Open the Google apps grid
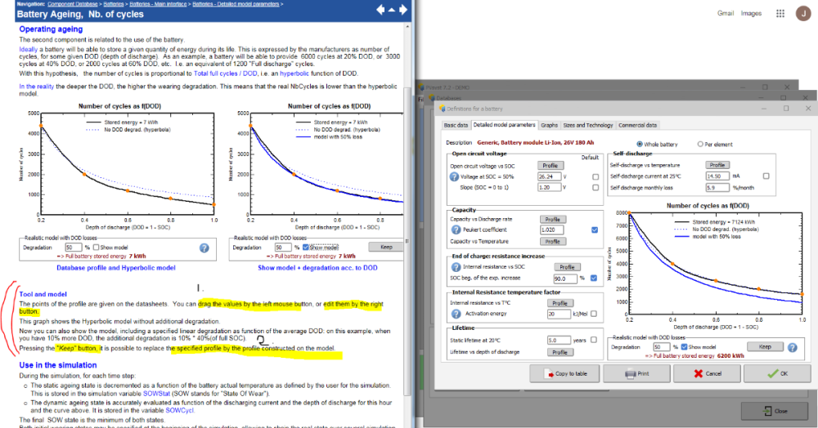This screenshot has width=818, height=428. point(780,14)
